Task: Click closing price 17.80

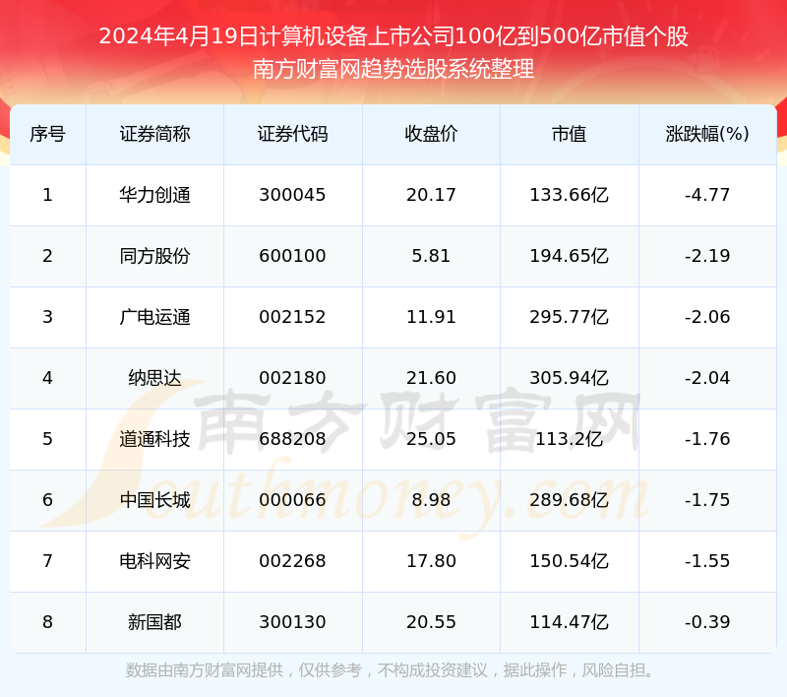Action: [x=431, y=561]
